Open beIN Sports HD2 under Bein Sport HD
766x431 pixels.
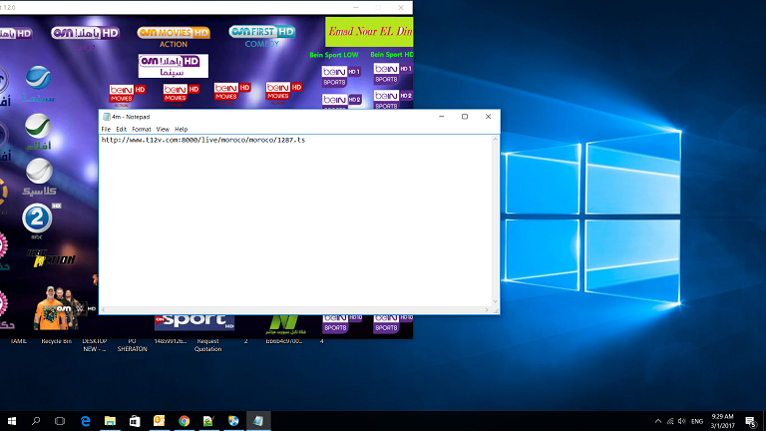click(x=393, y=99)
